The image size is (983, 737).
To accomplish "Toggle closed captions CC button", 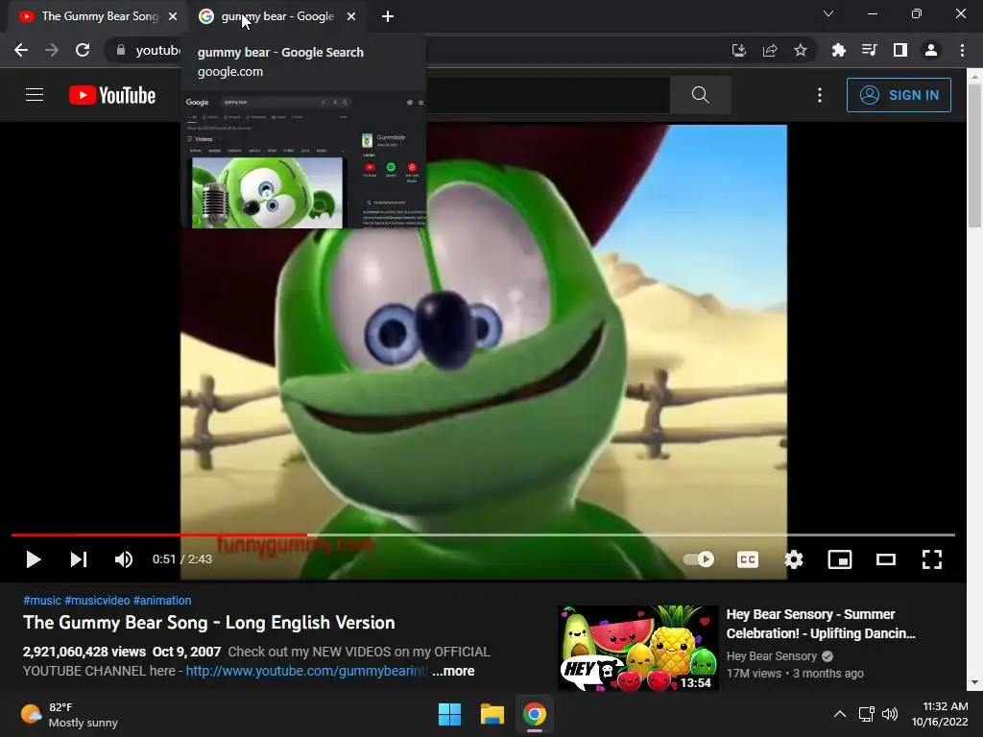I will point(747,559).
